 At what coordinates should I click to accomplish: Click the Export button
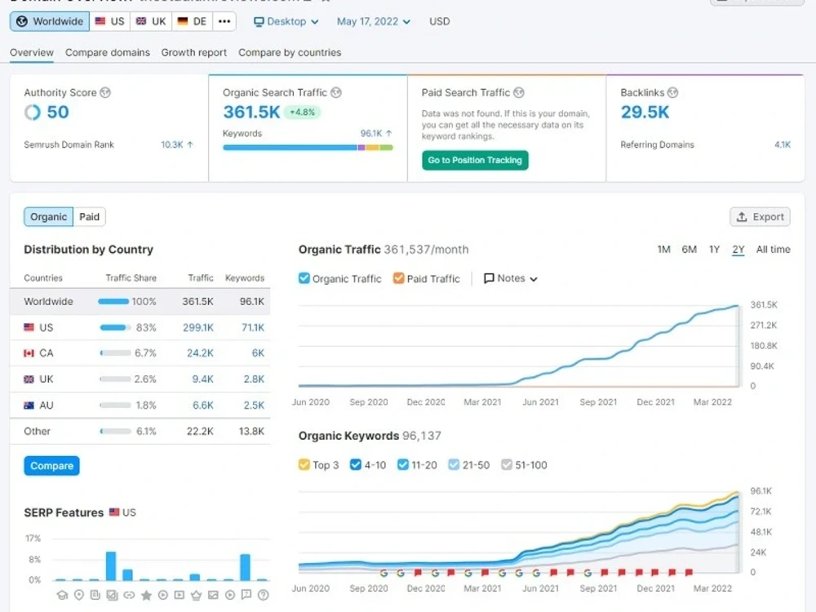pyautogui.click(x=760, y=217)
